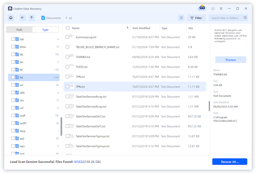
Task: Switch to the Type tab
Action: [45, 30]
